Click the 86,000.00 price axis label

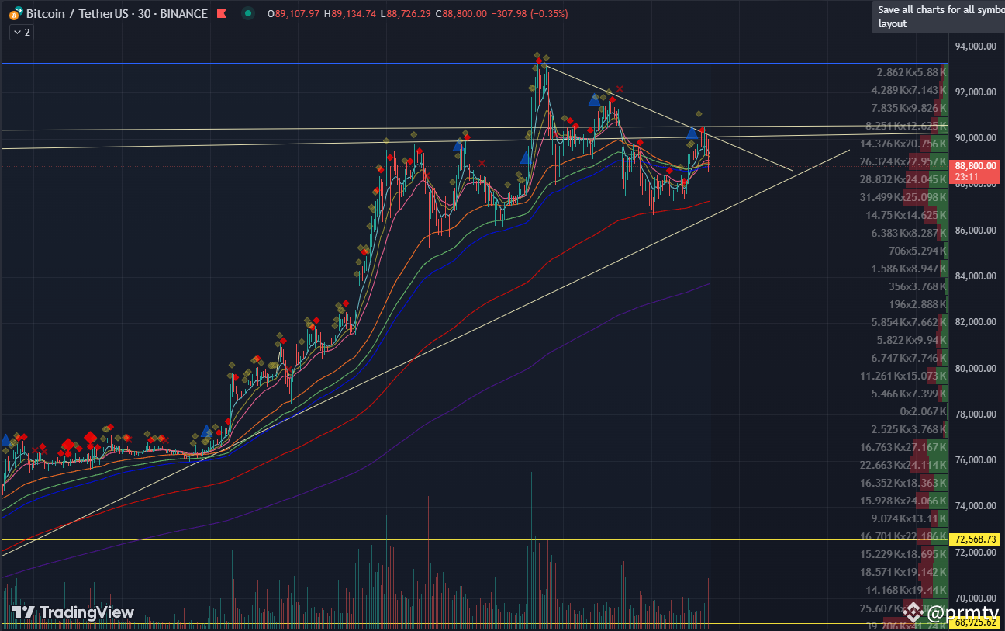(976, 231)
